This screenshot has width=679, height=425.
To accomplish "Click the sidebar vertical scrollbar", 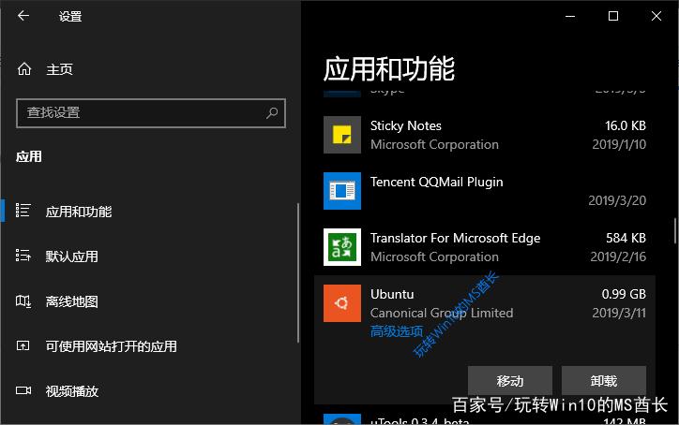I will [298, 272].
